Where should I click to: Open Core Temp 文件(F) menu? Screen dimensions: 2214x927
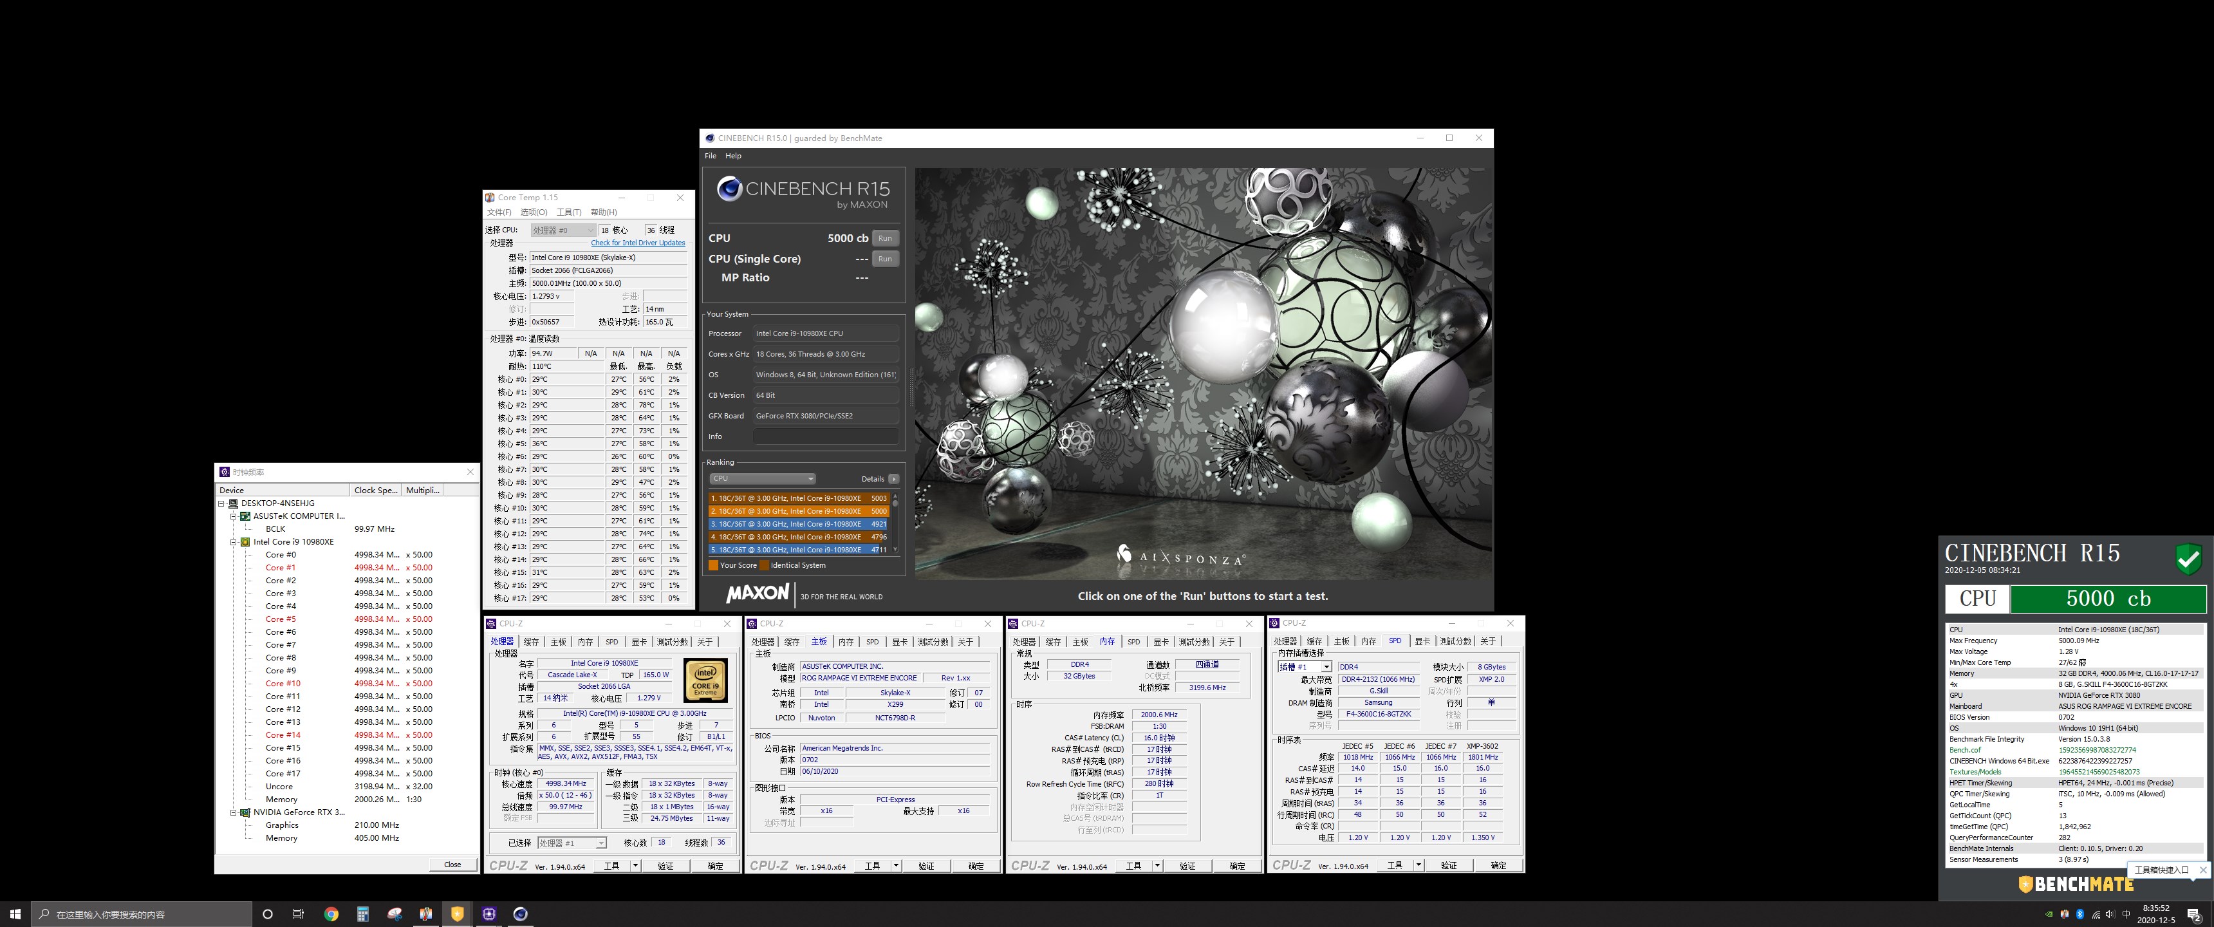click(x=499, y=212)
